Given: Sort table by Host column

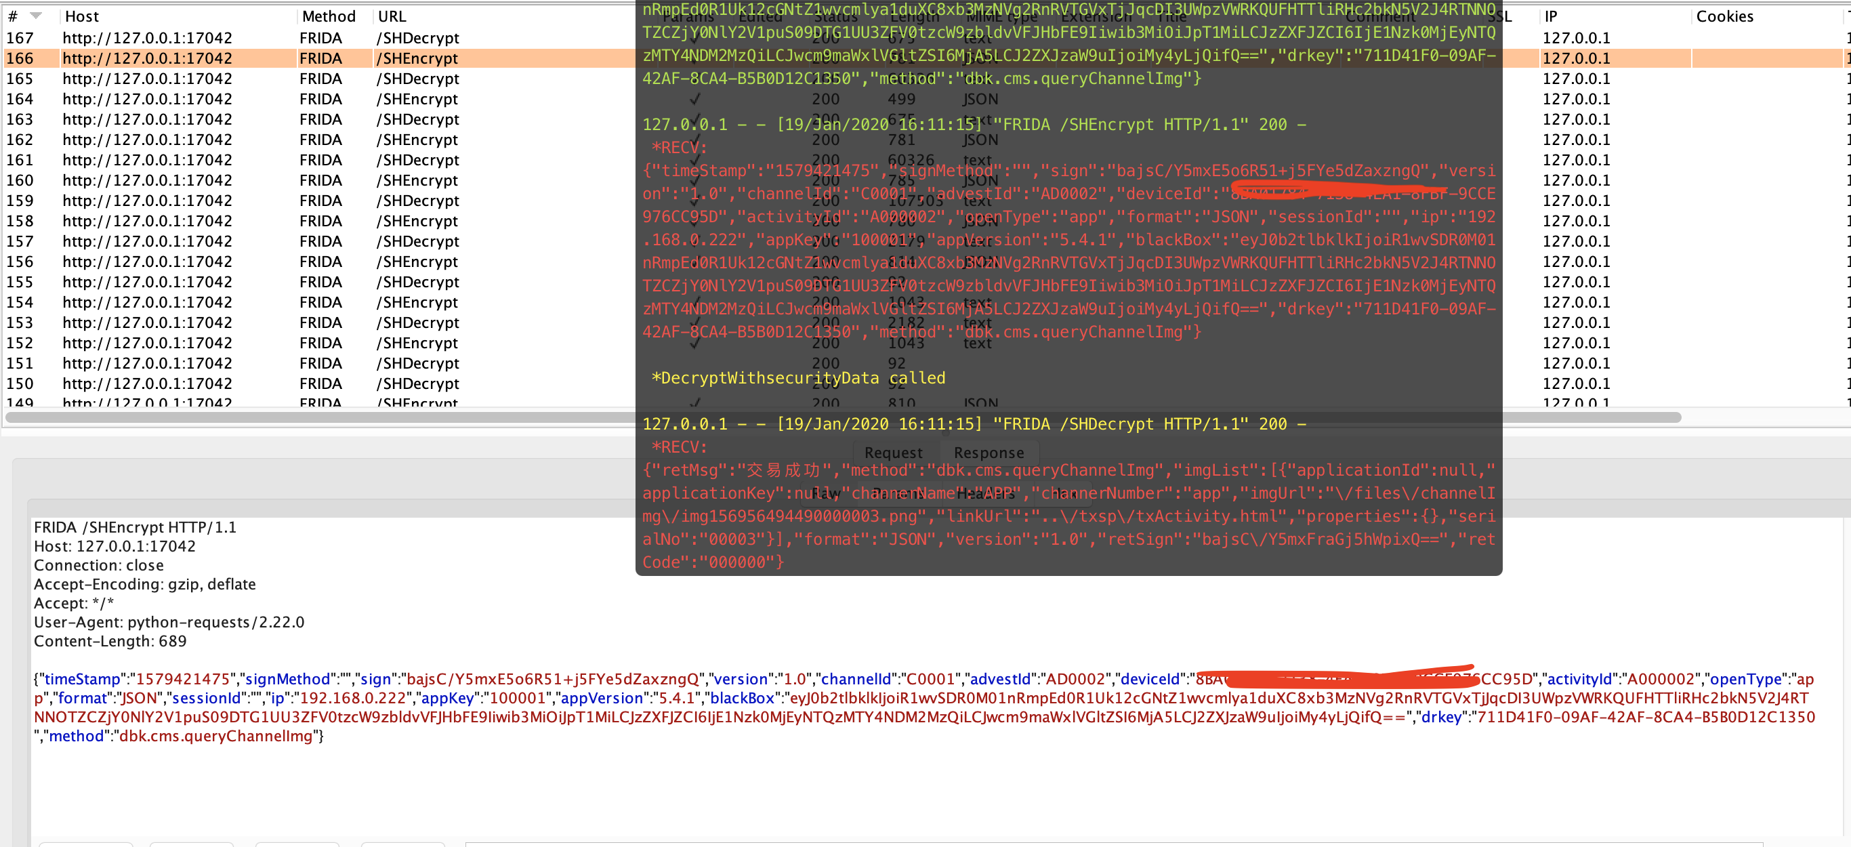Looking at the screenshot, I should [82, 16].
